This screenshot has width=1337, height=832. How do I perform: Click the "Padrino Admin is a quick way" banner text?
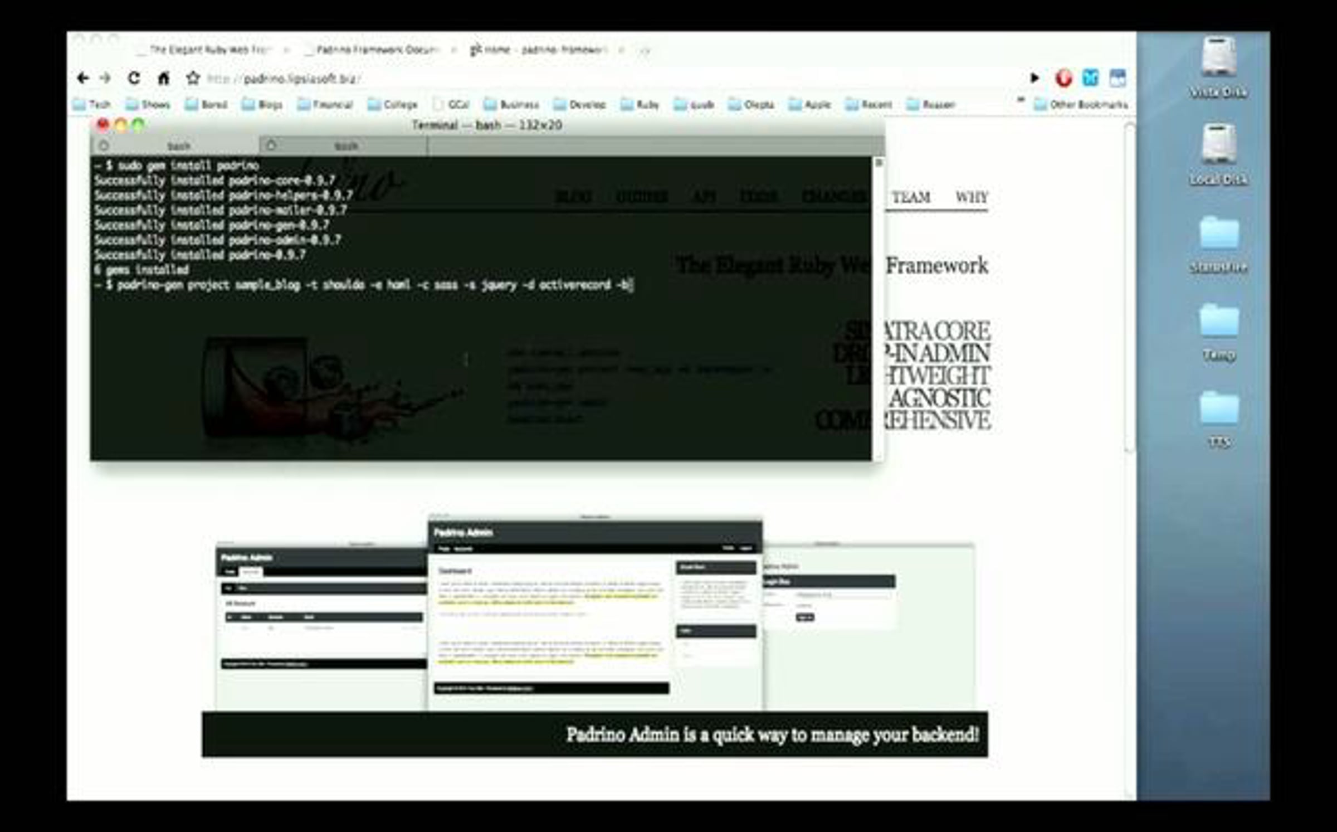772,735
